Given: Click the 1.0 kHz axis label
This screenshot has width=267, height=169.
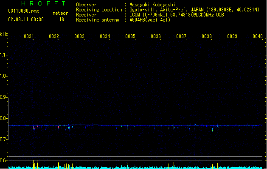Looking at the screenshot, I should 3,76.
